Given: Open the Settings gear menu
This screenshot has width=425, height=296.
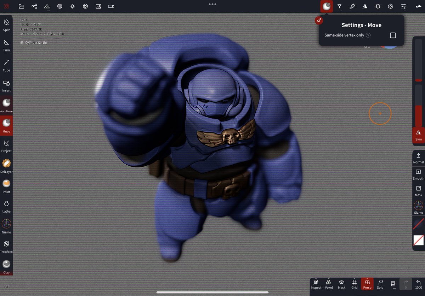Looking at the screenshot, I should click(391, 6).
